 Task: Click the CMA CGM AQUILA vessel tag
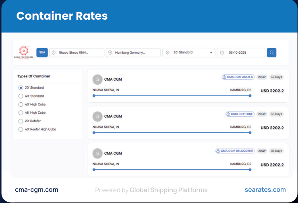pos(238,77)
